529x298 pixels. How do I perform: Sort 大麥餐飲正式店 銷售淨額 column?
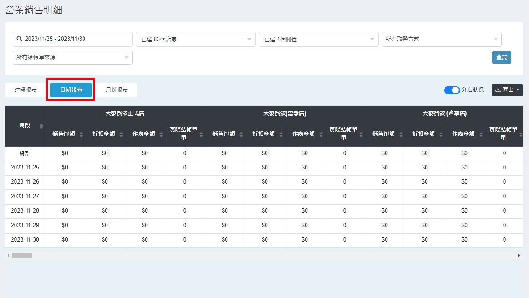click(81, 134)
